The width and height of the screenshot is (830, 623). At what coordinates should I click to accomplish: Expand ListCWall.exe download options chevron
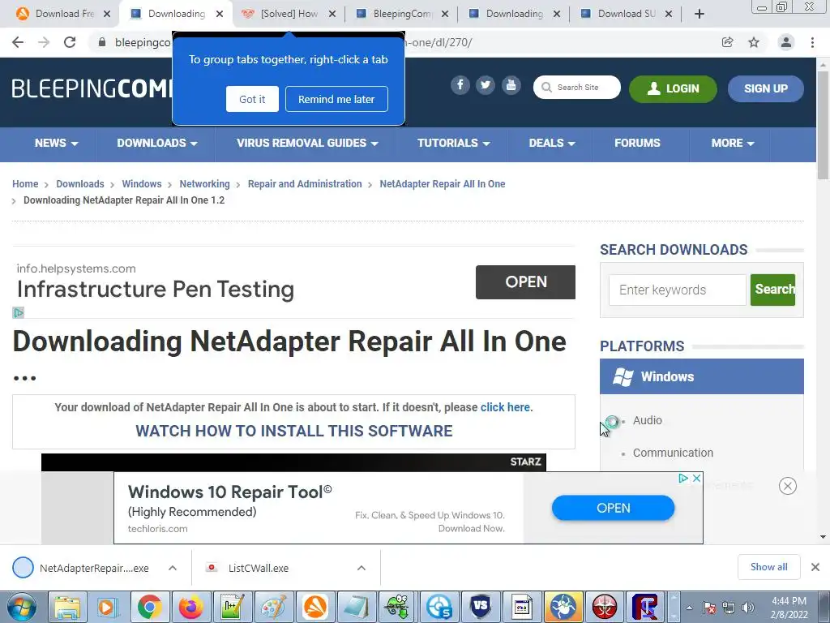click(361, 568)
